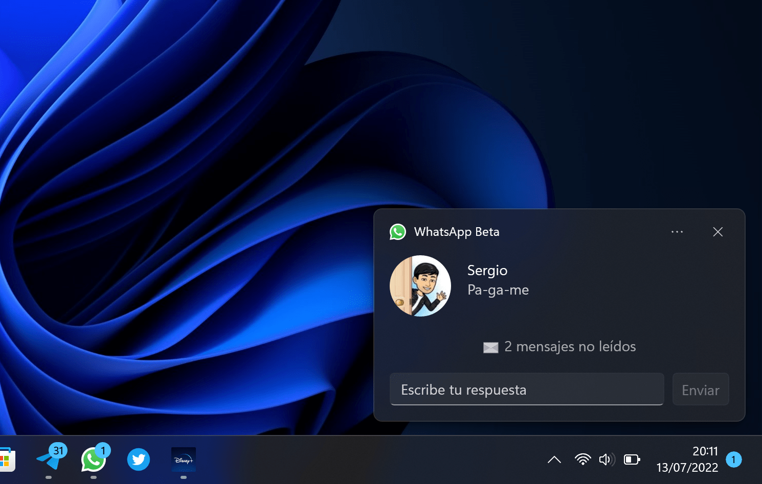Click the battery status icon
Screen dimensions: 762x484
pos(632,459)
